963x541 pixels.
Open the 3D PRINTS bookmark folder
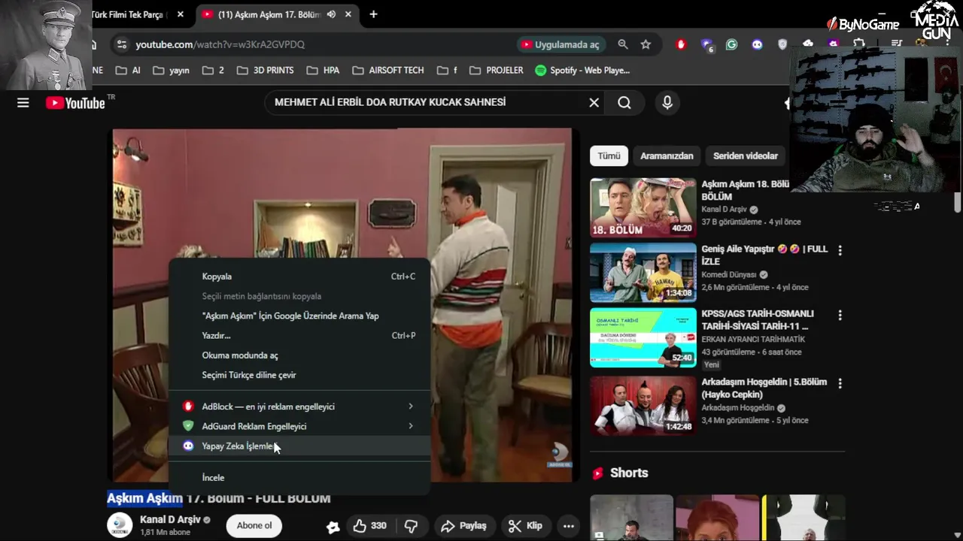[265, 70]
